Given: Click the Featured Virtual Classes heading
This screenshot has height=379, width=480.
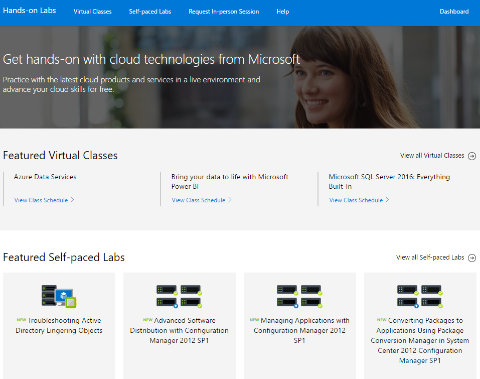Looking at the screenshot, I should coord(60,155).
